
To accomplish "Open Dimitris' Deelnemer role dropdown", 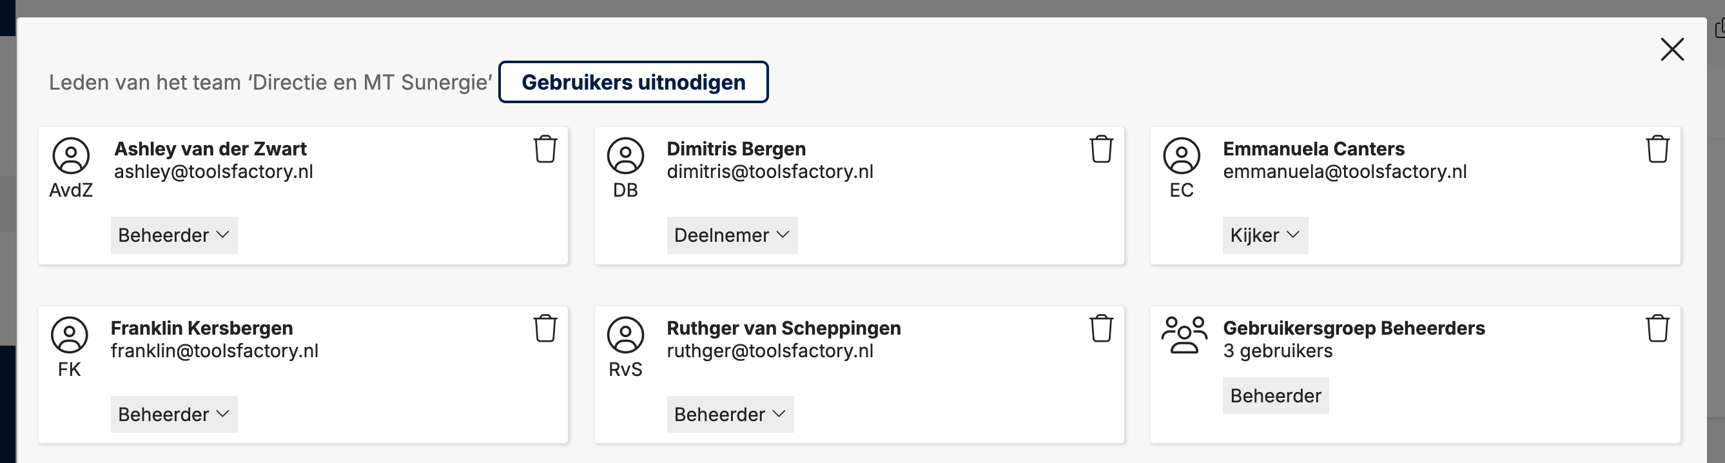I will 732,235.
